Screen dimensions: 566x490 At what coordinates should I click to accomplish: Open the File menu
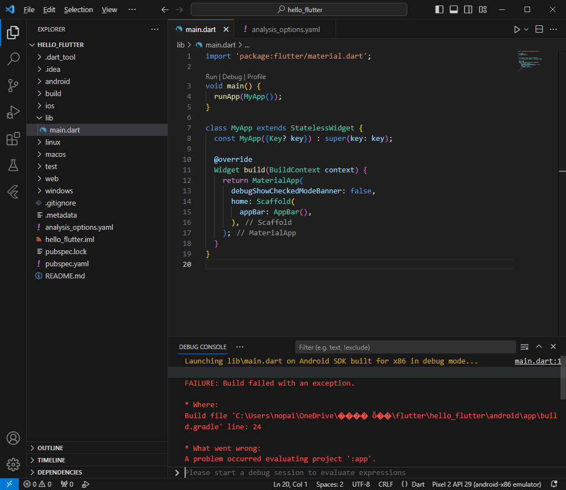(x=29, y=10)
